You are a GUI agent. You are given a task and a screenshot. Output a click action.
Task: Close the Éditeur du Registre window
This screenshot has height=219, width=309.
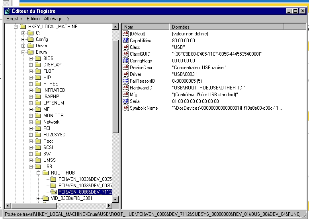click(302, 11)
